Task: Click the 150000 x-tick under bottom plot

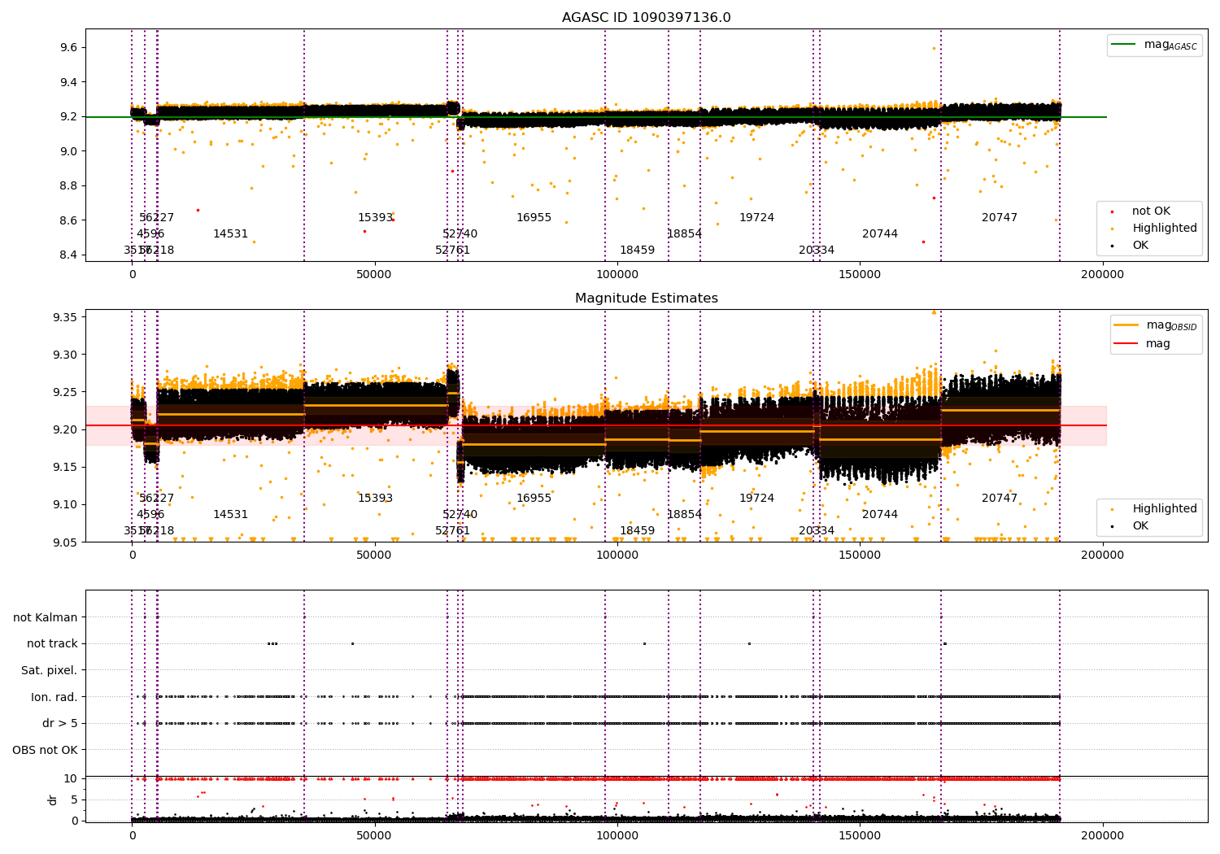Action: [861, 835]
